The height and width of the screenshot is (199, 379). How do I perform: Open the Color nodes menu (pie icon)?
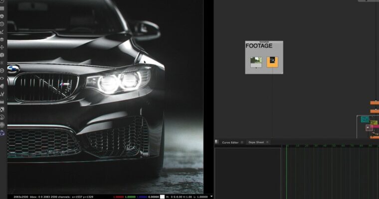2,16
